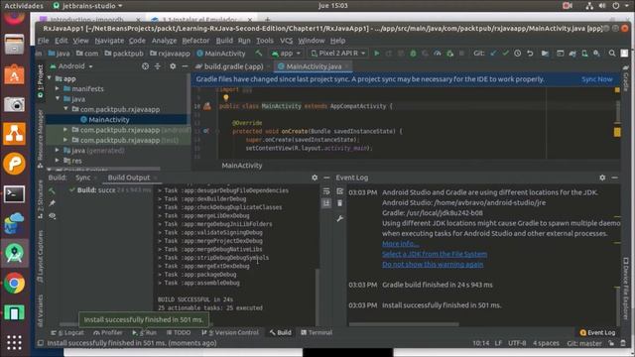Select the Build Output tab
This screenshot has height=357, width=635.
point(129,178)
